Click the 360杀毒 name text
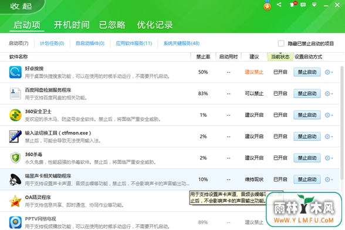The height and width of the screenshot is (230, 345). [x=33, y=154]
